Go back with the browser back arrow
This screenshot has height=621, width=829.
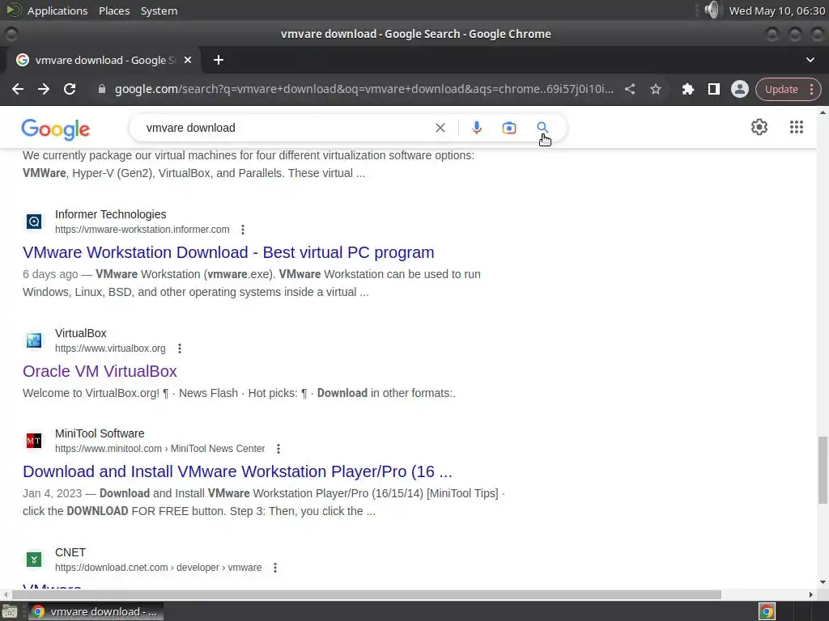(18, 89)
